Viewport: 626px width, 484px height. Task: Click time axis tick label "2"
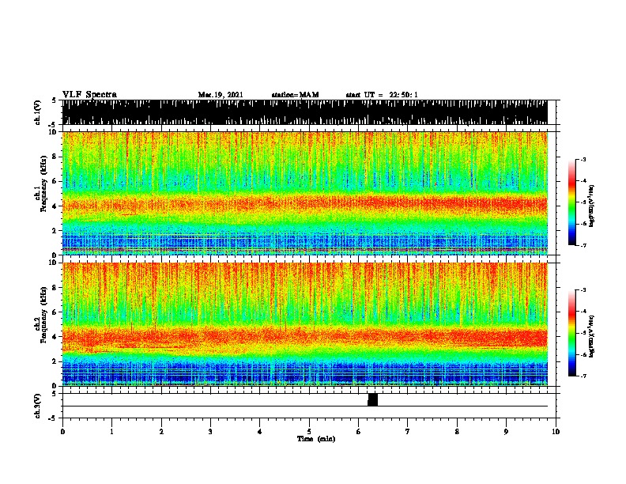161,432
